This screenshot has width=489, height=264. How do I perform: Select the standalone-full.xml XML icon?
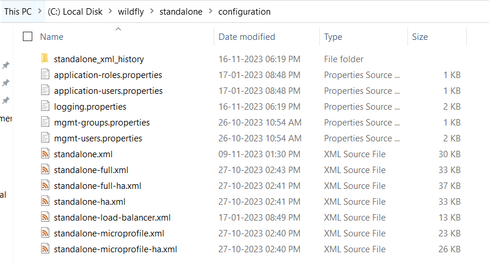(45, 170)
